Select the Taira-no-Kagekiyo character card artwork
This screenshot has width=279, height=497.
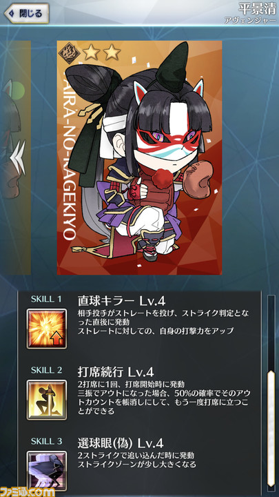pyautogui.click(x=139, y=157)
